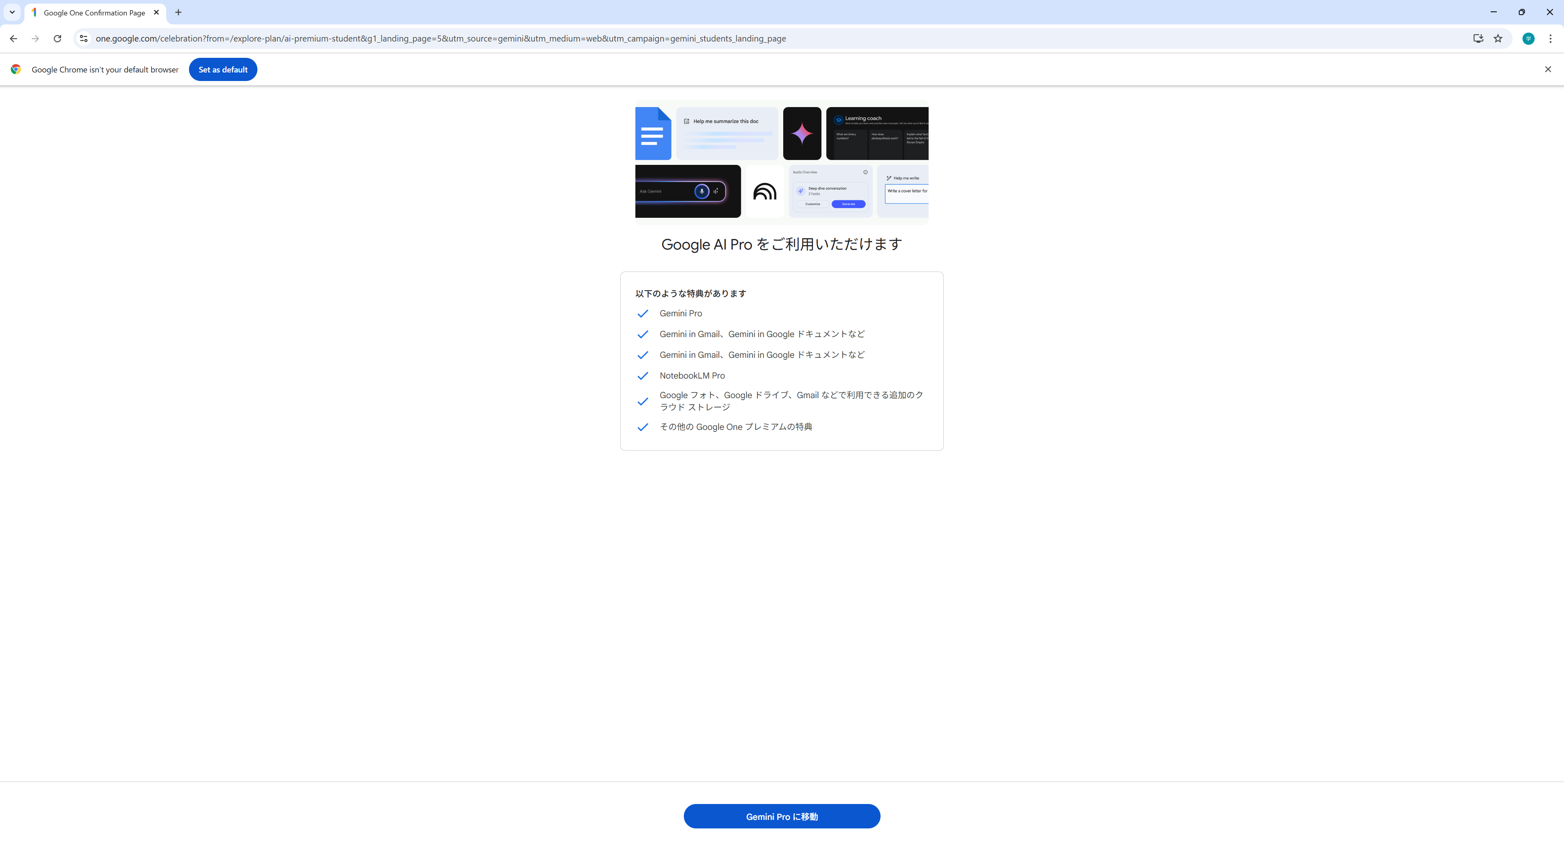The width and height of the screenshot is (1564, 850).
Task: Close the Google One Confirmation Page tab
Action: coord(156,12)
